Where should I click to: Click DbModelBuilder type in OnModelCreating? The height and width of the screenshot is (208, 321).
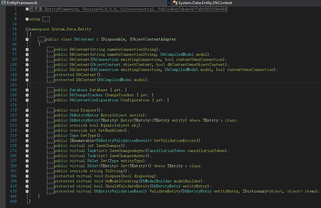click(156, 181)
